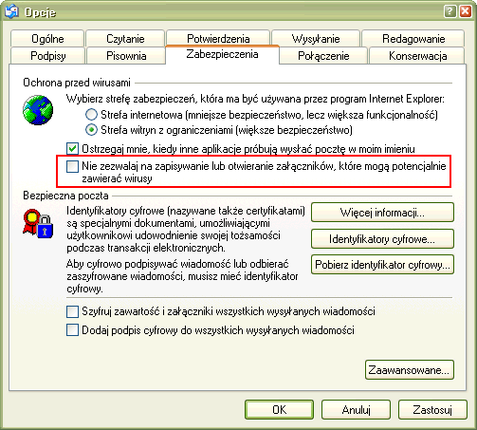Check Szyfruj zawartość i załączniki option
Image resolution: width=477 pixels, height=430 pixels.
point(72,311)
